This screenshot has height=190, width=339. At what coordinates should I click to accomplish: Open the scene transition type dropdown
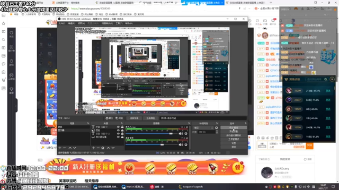click(x=203, y=128)
